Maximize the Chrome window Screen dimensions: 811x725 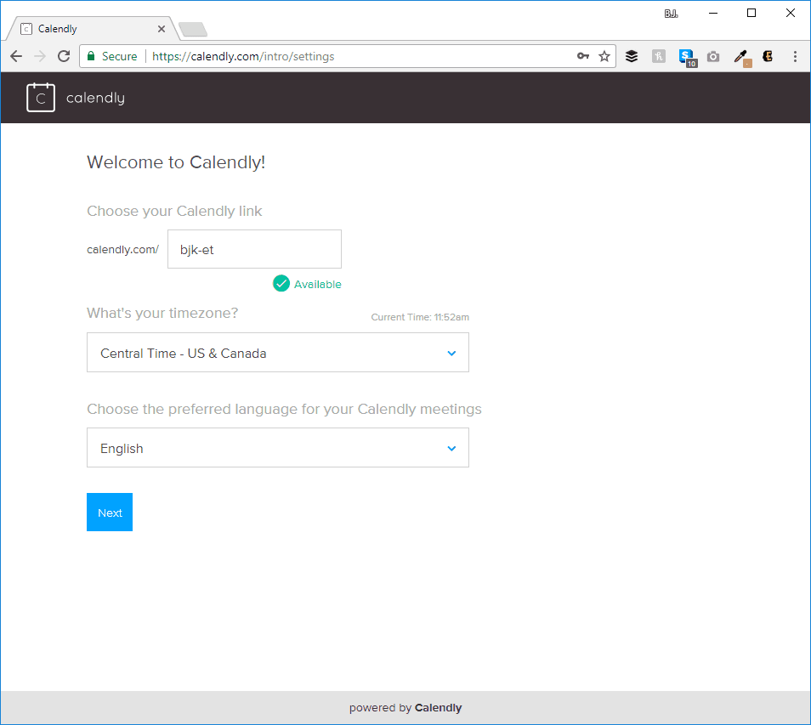point(751,13)
